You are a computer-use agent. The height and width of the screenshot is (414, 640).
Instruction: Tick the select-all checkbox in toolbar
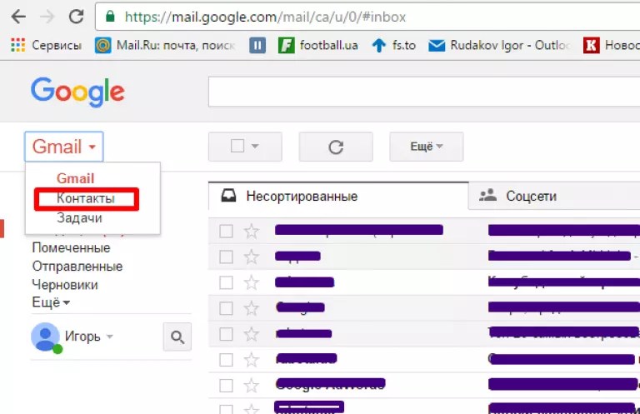coord(237,146)
